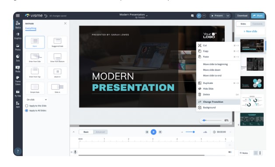Choose Paste from context menu
The width and height of the screenshot is (275, 167).
tap(218, 57)
